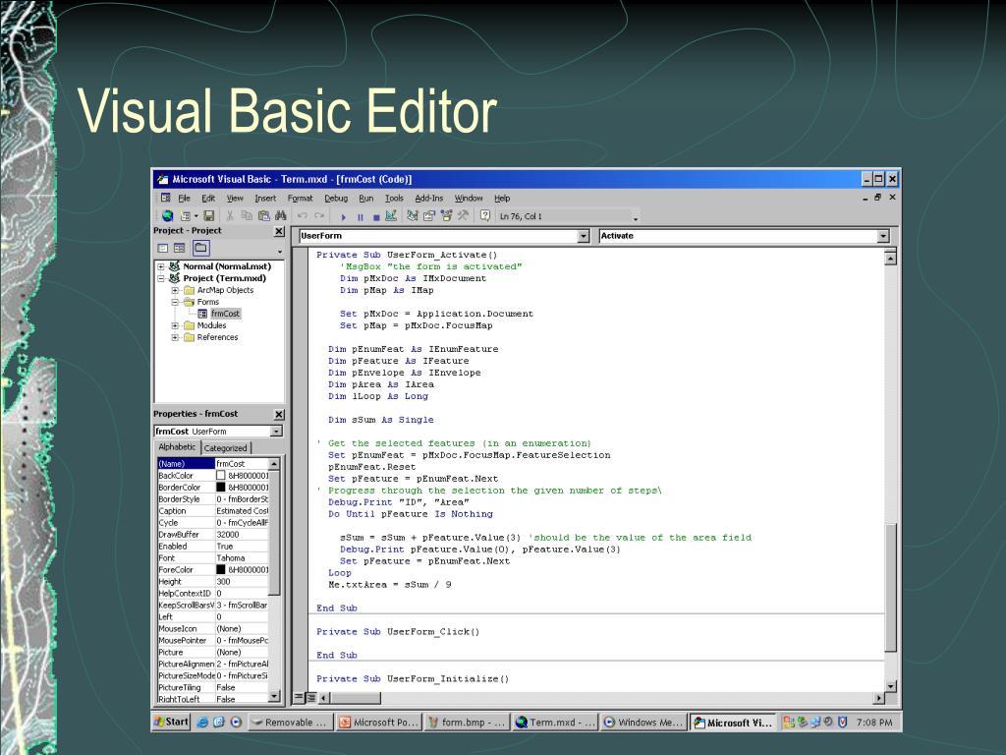Open the Activate procedure dropdown
The image size is (1006, 755).
[x=883, y=236]
